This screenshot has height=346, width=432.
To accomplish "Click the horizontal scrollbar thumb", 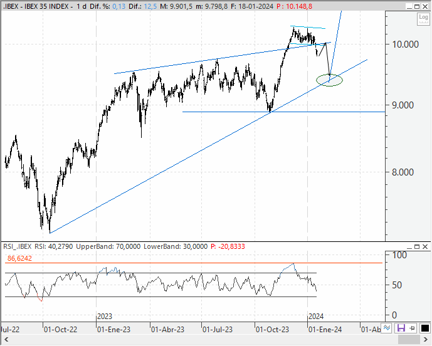I will [409, 339].
